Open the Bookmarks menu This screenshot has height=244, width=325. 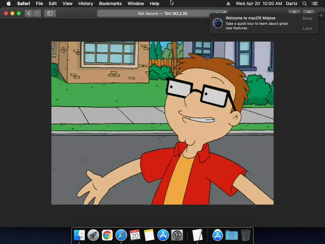[110, 3]
